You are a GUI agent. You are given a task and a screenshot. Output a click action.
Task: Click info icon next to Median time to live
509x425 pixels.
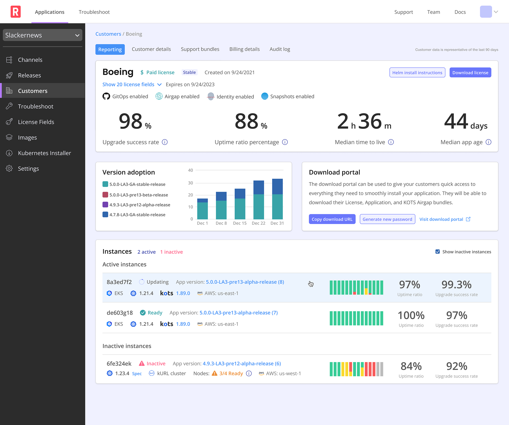[391, 142]
